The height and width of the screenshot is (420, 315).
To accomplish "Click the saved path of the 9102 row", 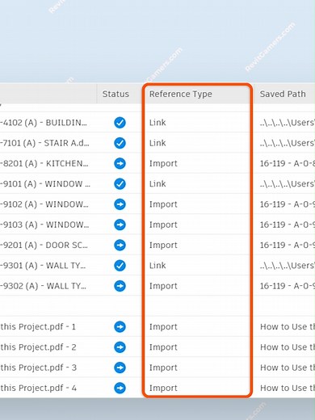I will click(288, 204).
